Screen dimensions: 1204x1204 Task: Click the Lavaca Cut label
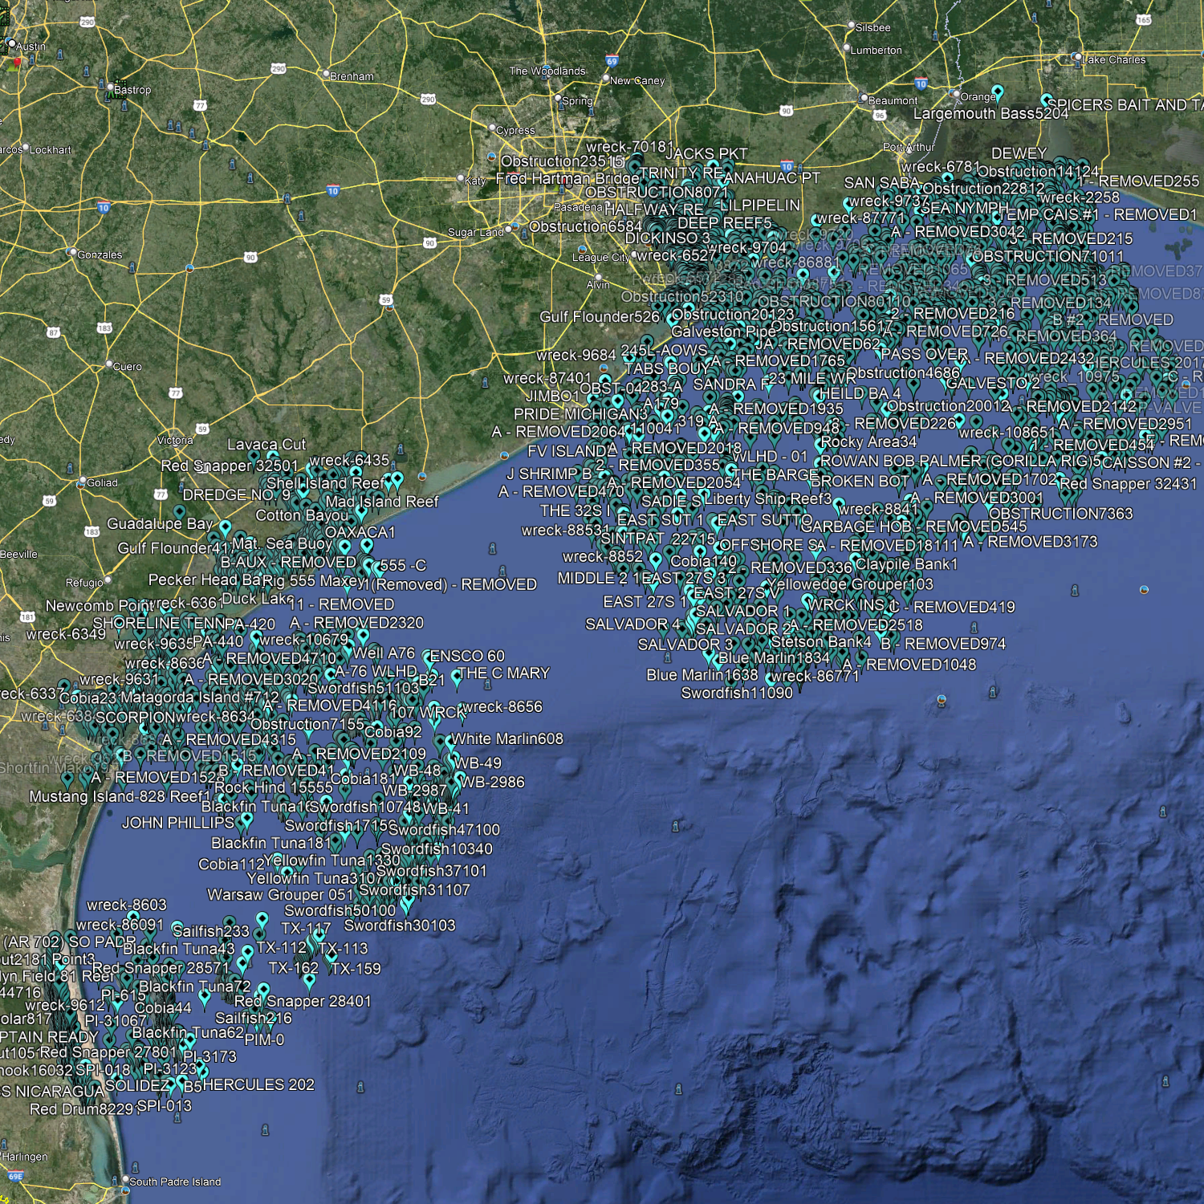click(266, 445)
